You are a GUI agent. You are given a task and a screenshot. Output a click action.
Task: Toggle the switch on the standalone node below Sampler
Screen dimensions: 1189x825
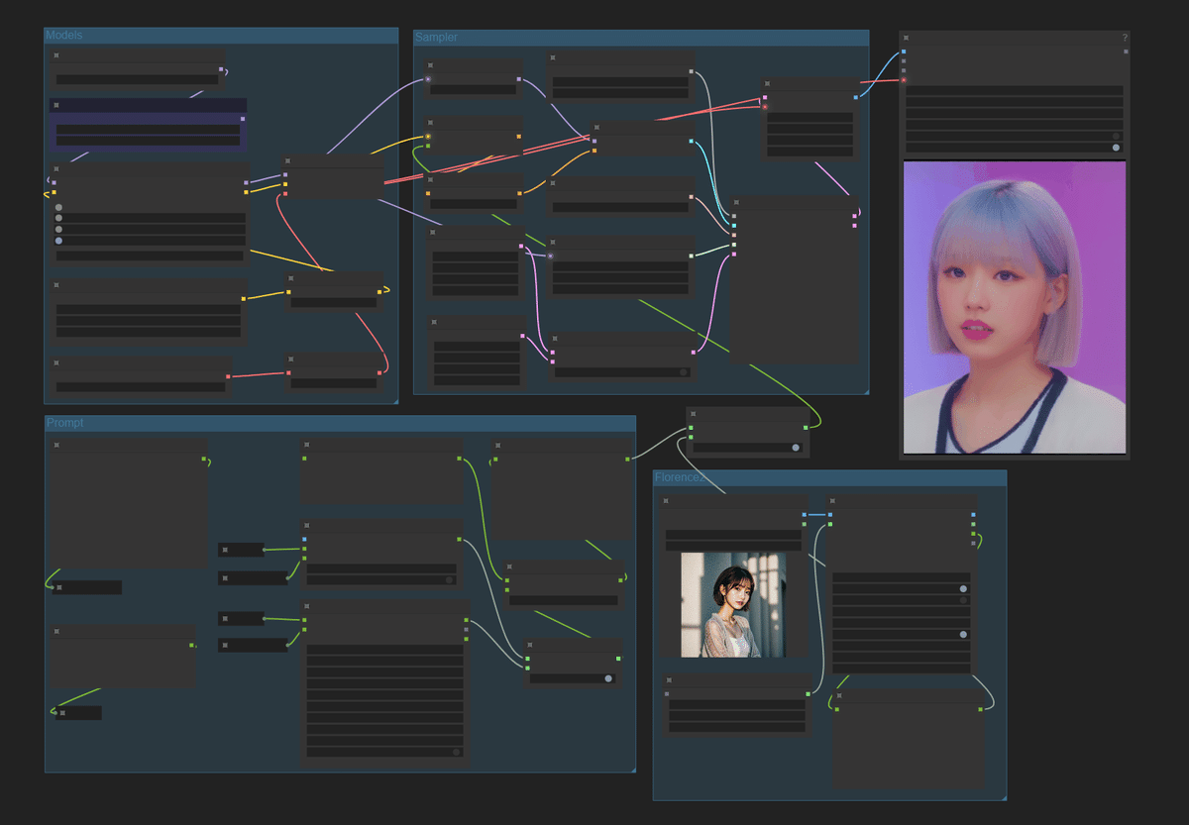click(x=796, y=448)
